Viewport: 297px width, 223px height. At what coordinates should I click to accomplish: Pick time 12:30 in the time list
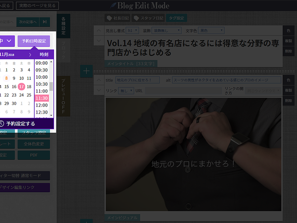[42, 112]
